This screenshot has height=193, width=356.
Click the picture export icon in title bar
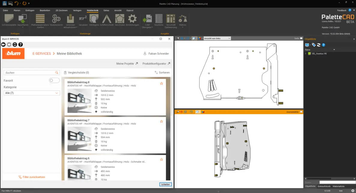[x=10, y=3]
